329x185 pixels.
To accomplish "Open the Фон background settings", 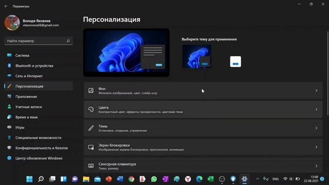I will 203,90.
